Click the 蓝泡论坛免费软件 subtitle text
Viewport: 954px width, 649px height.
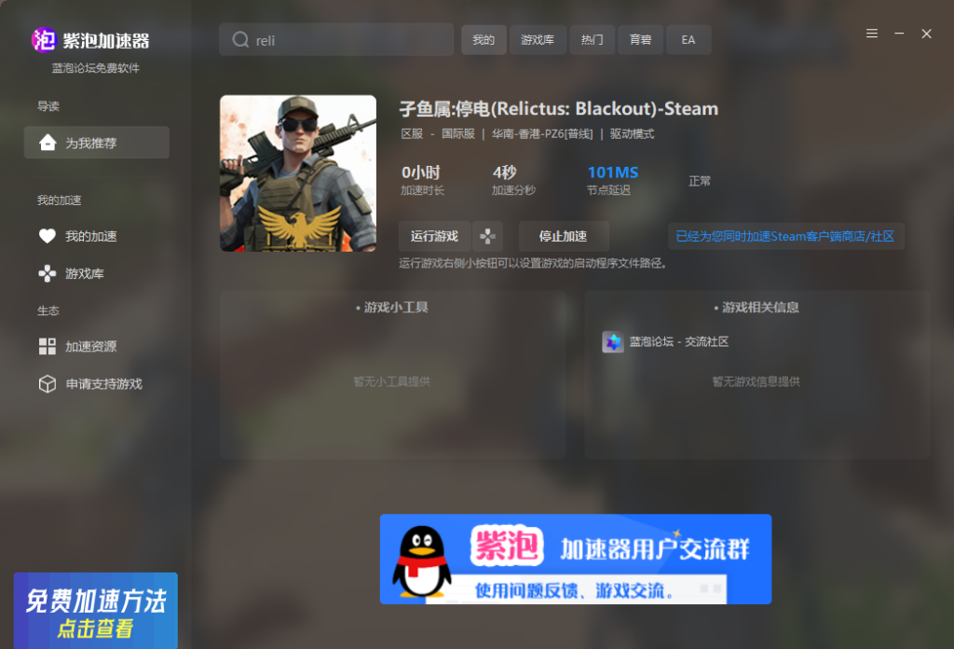tap(96, 68)
